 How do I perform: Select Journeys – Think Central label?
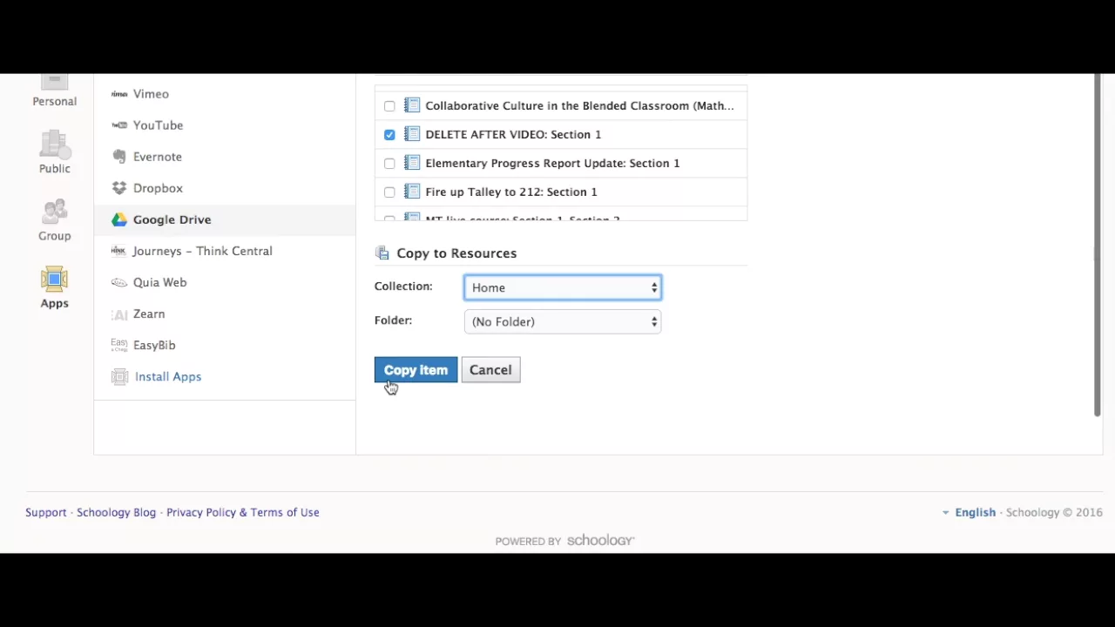click(x=202, y=251)
